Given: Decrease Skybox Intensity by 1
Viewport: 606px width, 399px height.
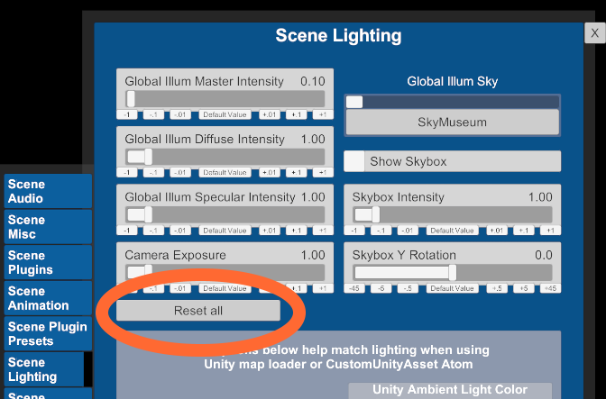Looking at the screenshot, I should (x=354, y=231).
